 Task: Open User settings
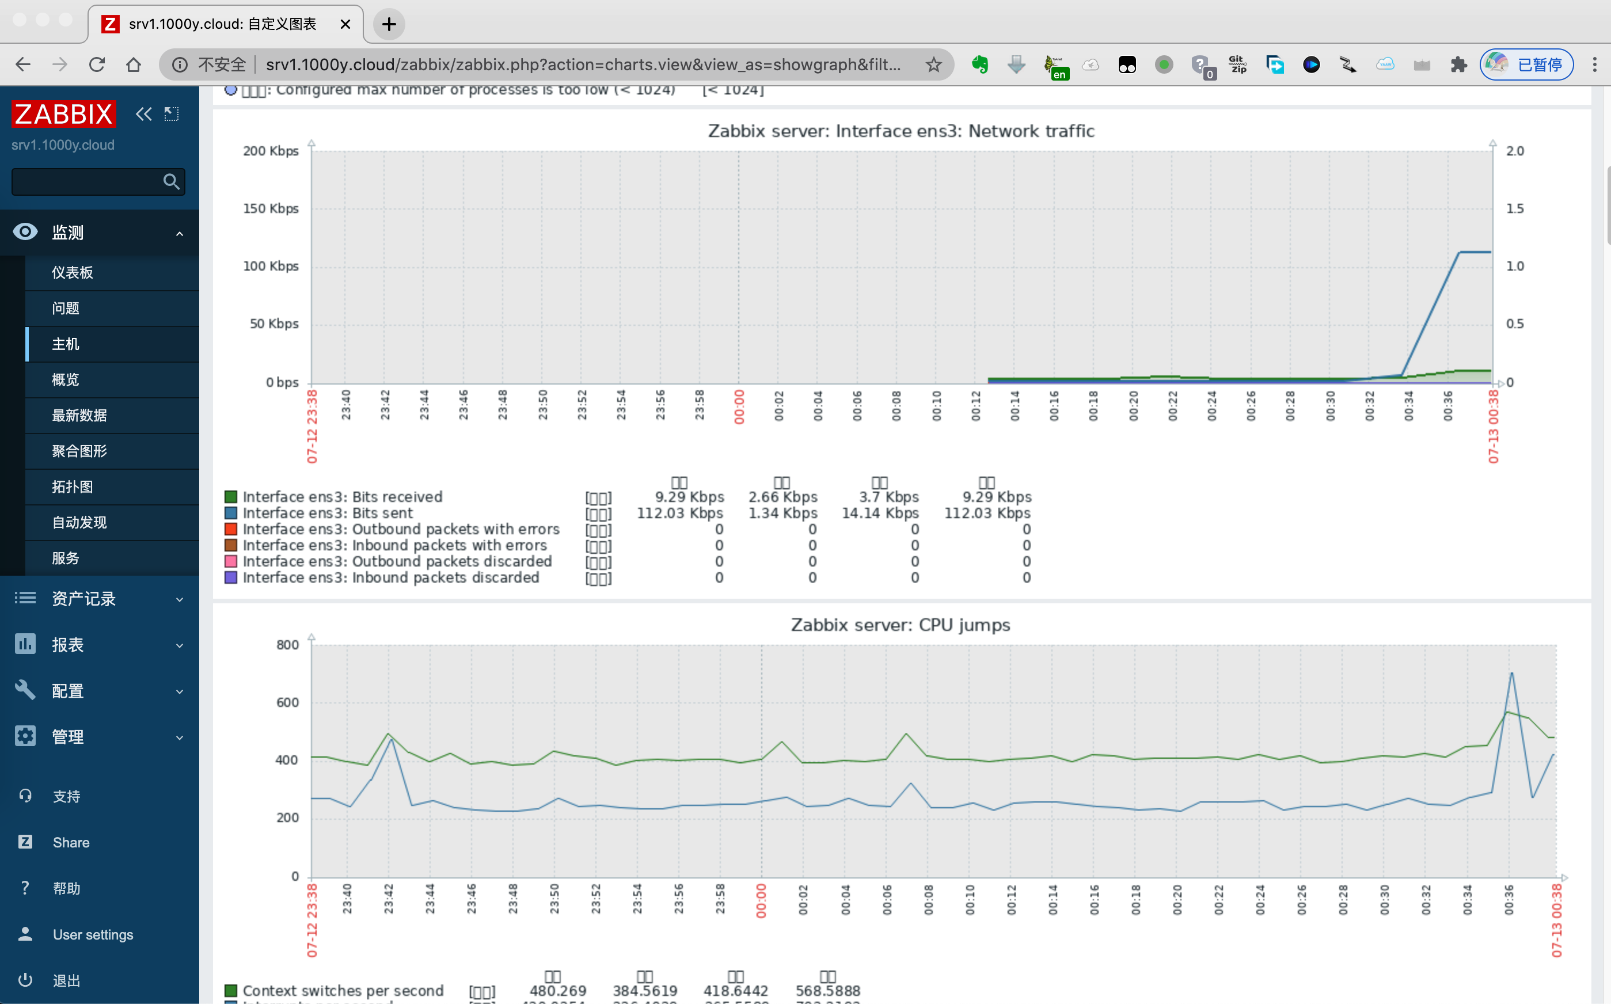coord(93,934)
